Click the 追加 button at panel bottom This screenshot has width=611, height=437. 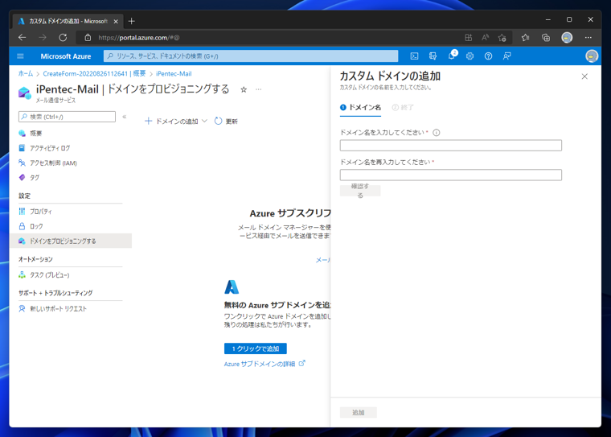(358, 412)
